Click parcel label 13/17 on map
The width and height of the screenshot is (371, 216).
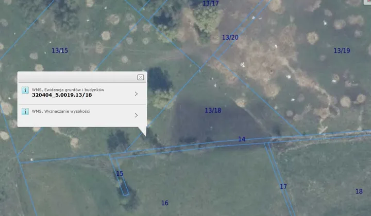(x=211, y=3)
